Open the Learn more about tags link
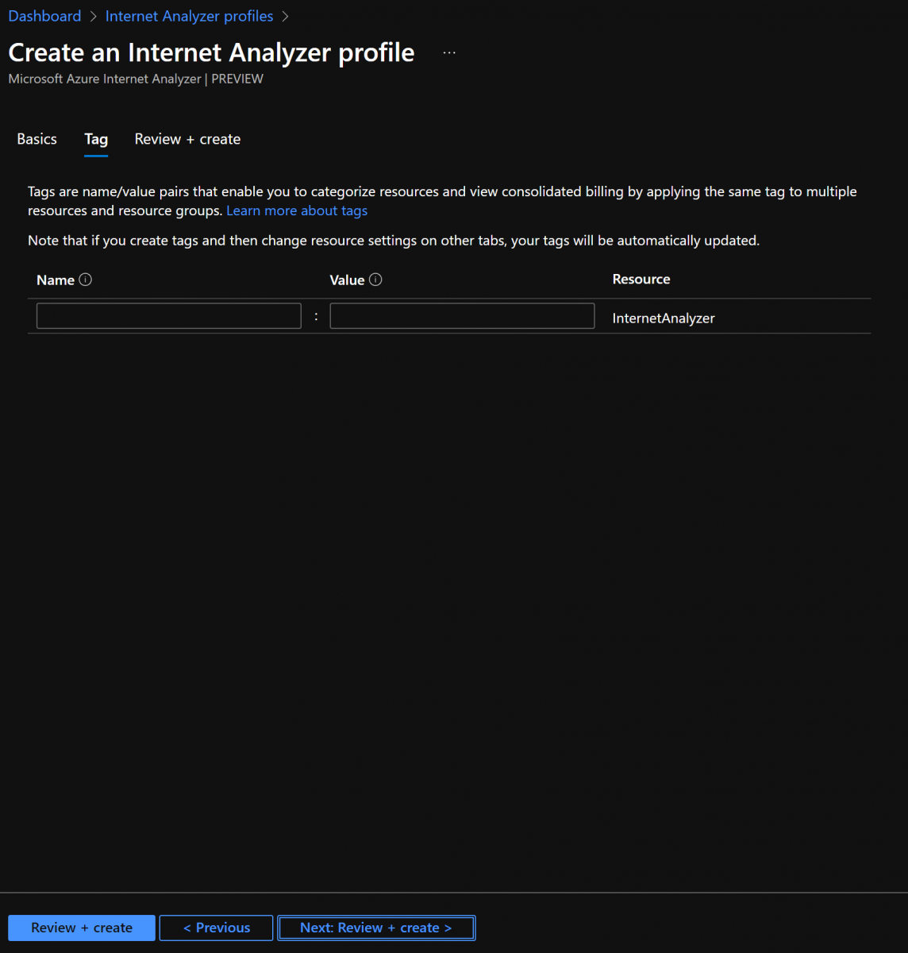 pos(297,210)
